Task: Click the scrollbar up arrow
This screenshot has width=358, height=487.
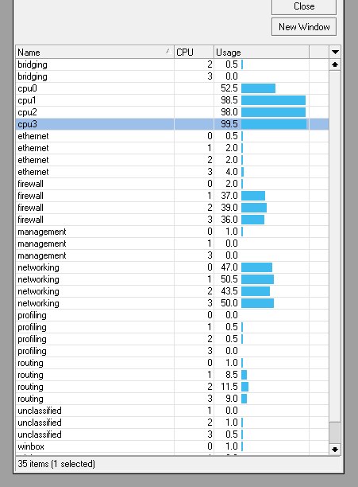Action: (x=335, y=64)
